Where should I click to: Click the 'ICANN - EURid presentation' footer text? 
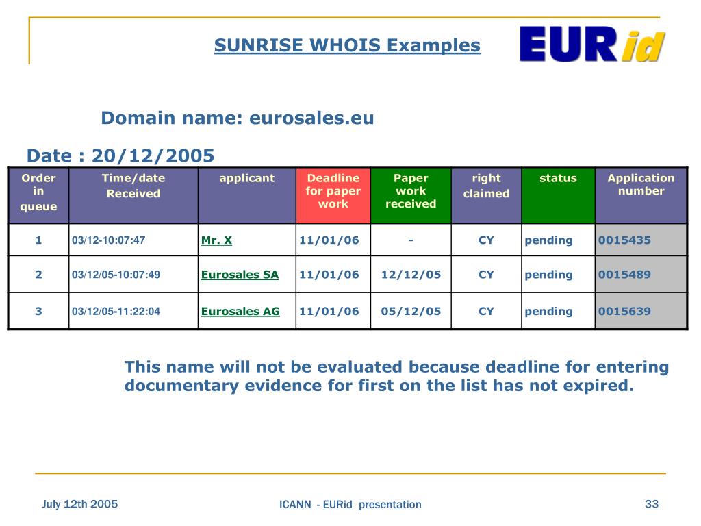pos(350,505)
